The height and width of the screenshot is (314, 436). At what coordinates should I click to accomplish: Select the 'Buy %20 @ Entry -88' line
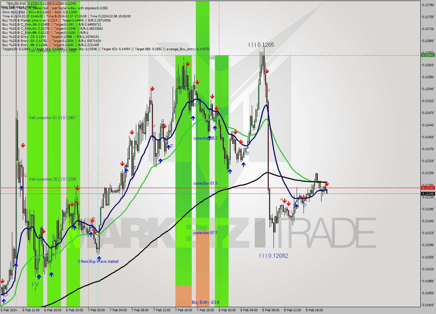pyautogui.click(x=51, y=45)
